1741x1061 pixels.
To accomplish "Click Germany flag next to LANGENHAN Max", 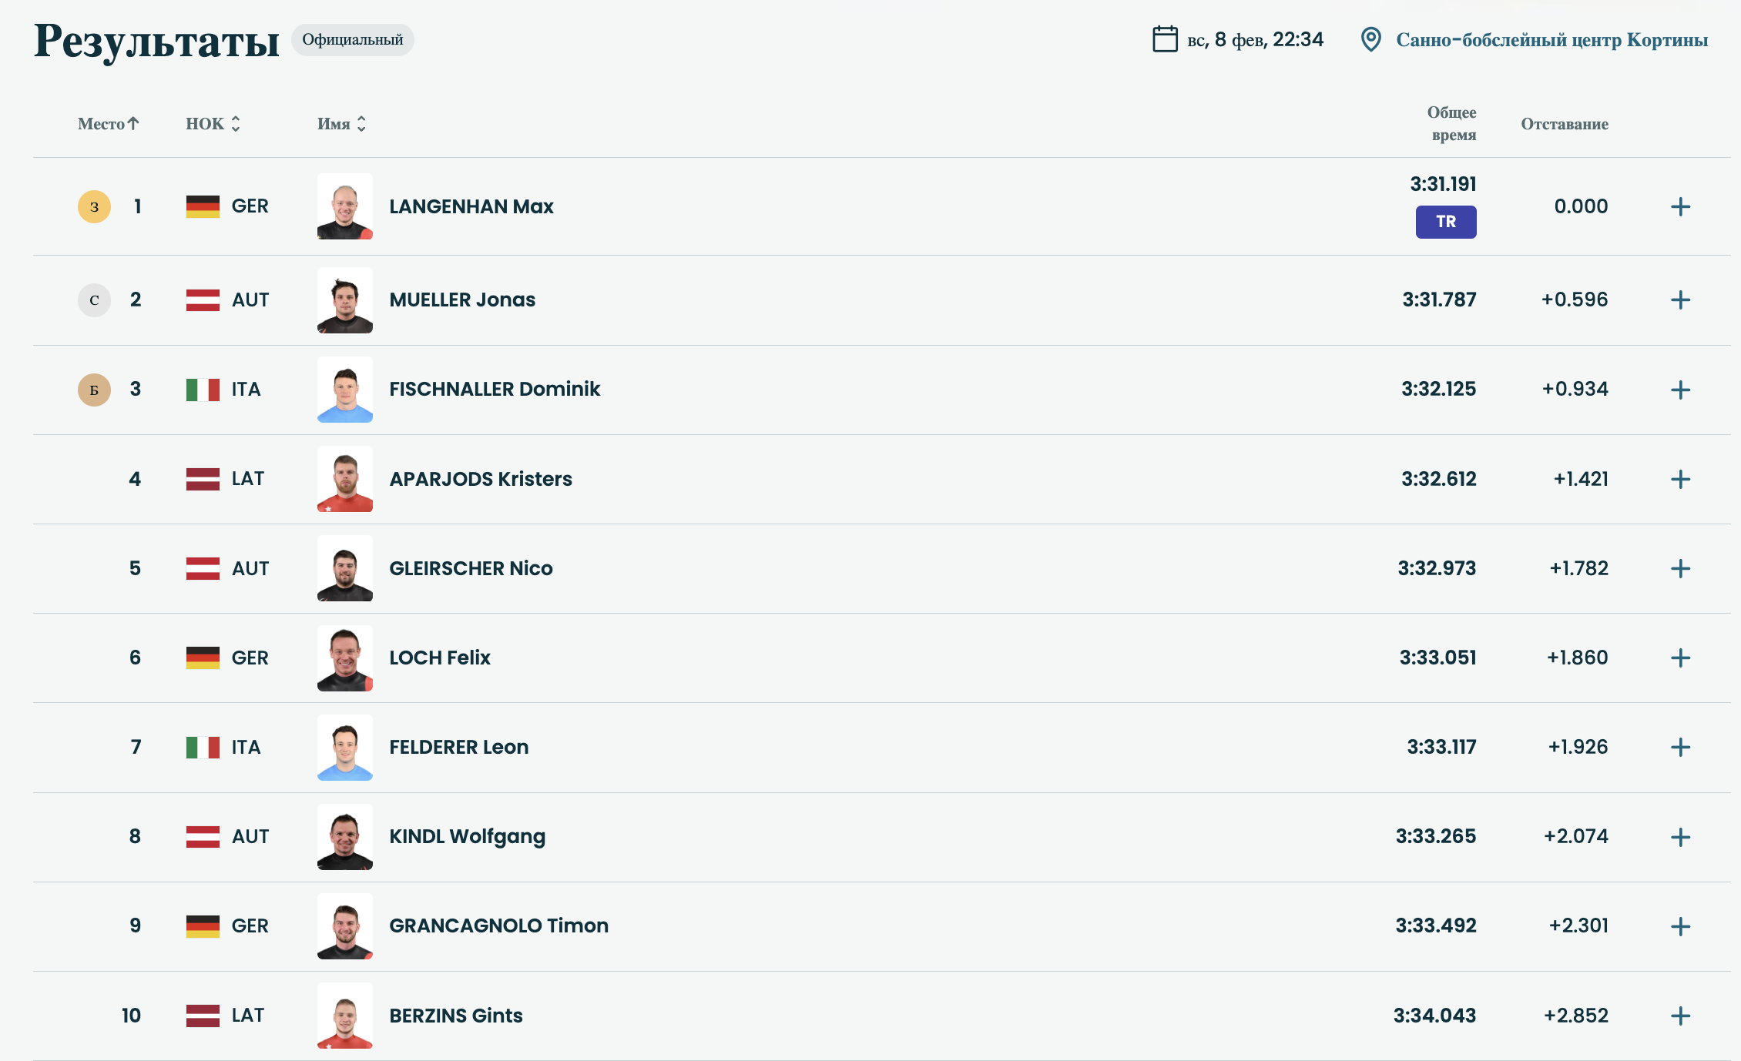I will pos(203,206).
